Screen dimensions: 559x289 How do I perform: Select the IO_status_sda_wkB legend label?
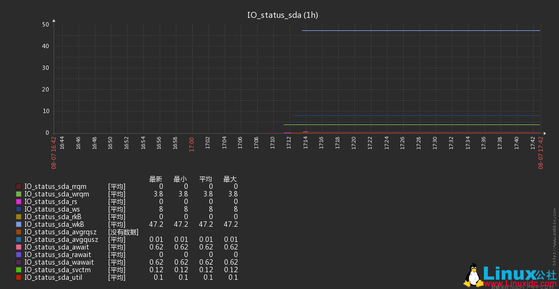coord(54,225)
